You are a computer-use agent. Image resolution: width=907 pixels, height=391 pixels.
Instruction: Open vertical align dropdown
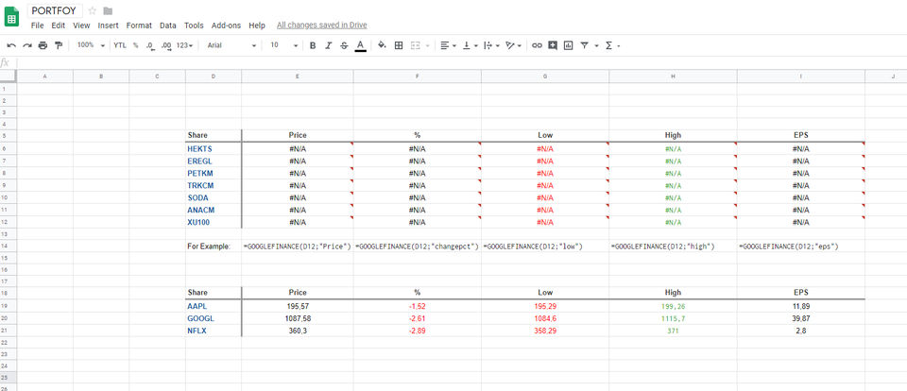(470, 45)
